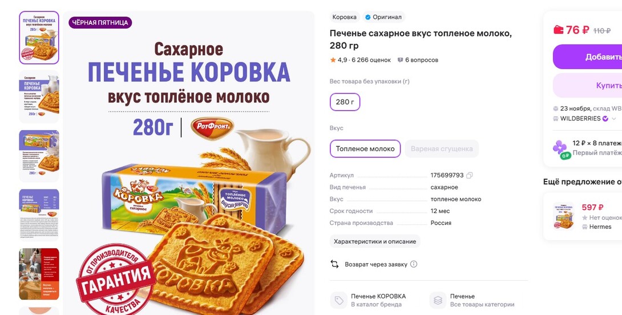Click the light purple Купить button

588,85
